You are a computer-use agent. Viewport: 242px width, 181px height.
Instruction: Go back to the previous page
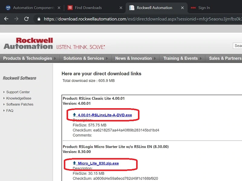pyautogui.click(x=6, y=19)
